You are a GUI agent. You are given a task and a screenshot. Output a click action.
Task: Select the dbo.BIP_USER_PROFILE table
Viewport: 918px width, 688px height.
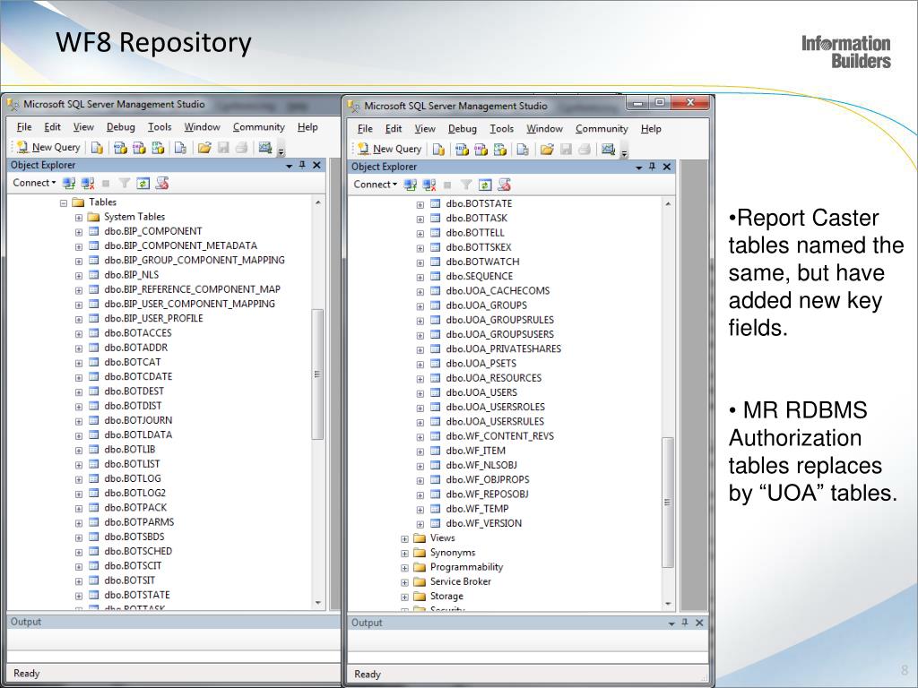[153, 318]
